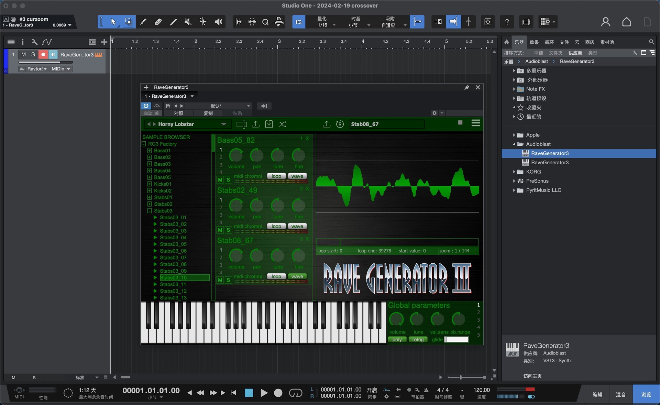Toggle plugin power bypass button

[146, 106]
